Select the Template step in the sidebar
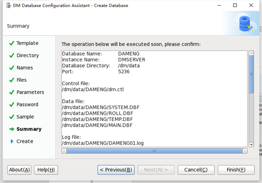 [27, 43]
